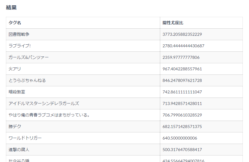This screenshot has width=249, height=162.
Task: Select the 勝デク tag cell
Action: pos(83,127)
